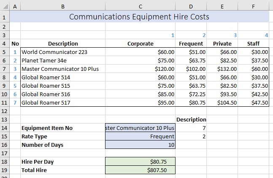Click the Hire Per Day label

tap(38, 162)
